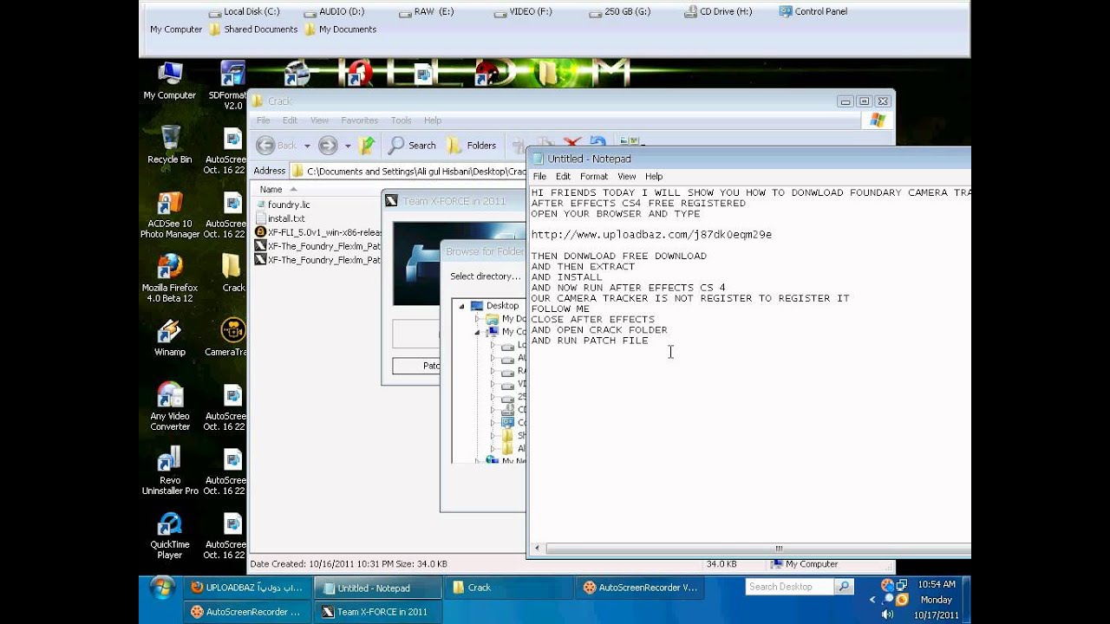Open Notepad View menu
Image resolution: width=1110 pixels, height=624 pixels.
pyautogui.click(x=626, y=177)
